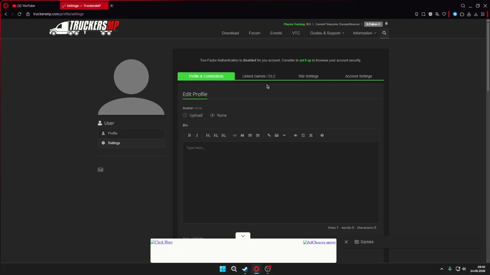
Task: Insert Heading 2 in the Bio editor
Action: tap(216, 135)
